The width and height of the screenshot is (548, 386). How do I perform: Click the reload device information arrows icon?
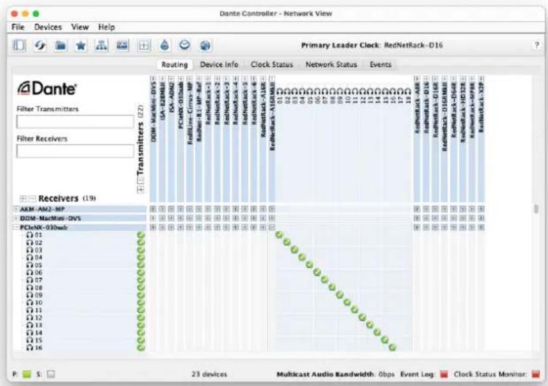[x=40, y=45]
